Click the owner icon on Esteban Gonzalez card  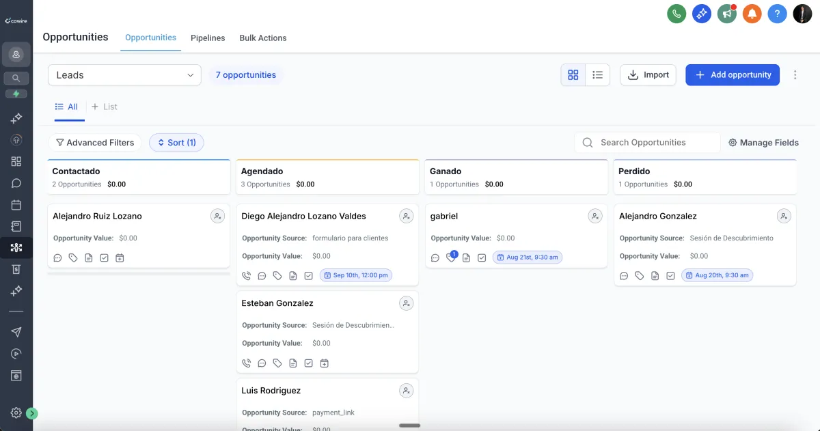pos(406,303)
